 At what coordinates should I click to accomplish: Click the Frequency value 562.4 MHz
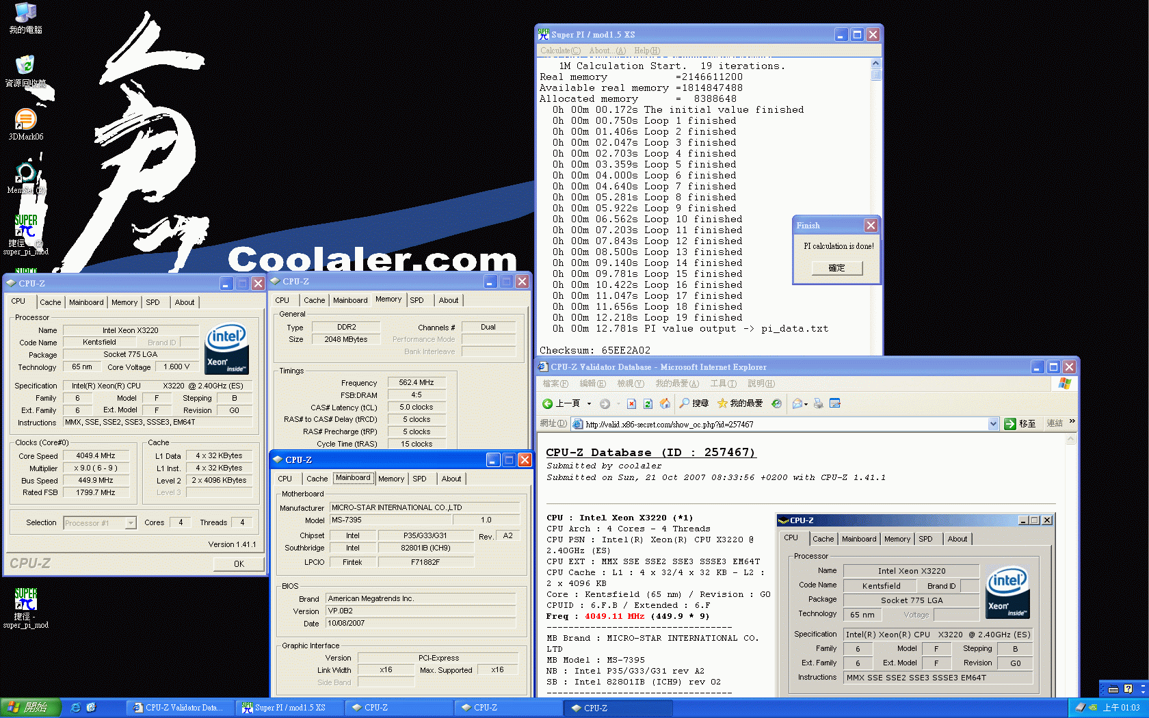point(417,382)
